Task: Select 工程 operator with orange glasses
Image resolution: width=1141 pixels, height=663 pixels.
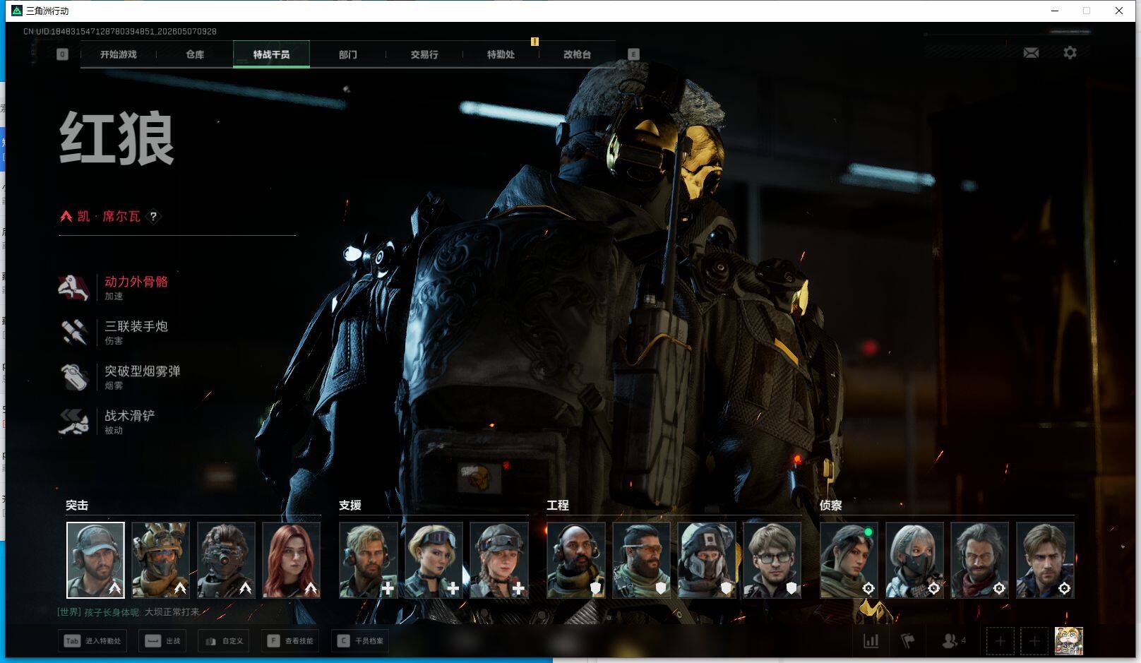Action: coord(641,560)
